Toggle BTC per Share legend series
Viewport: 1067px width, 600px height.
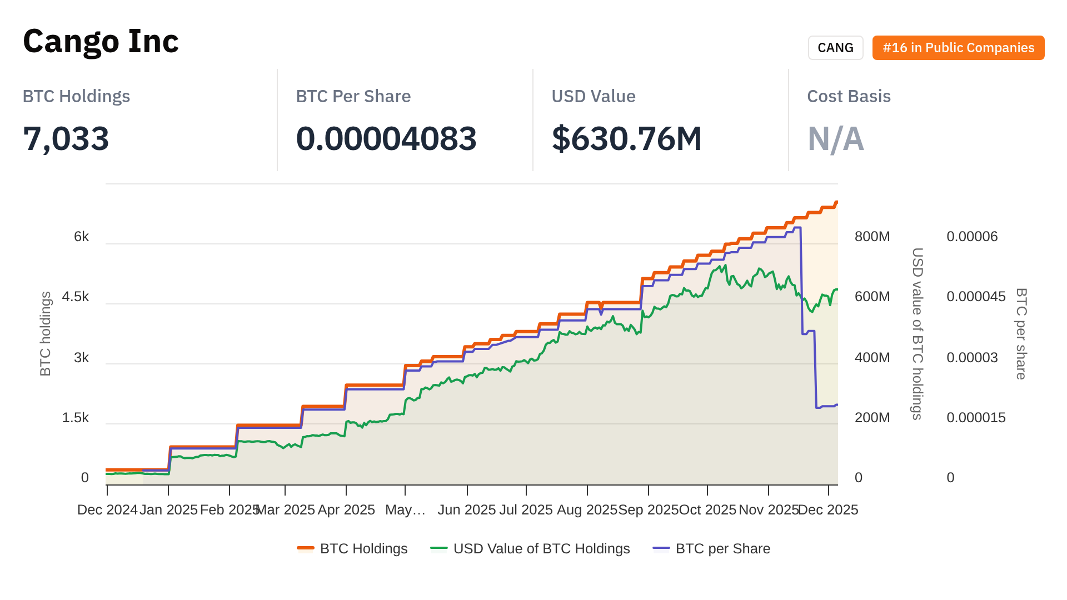(x=722, y=548)
